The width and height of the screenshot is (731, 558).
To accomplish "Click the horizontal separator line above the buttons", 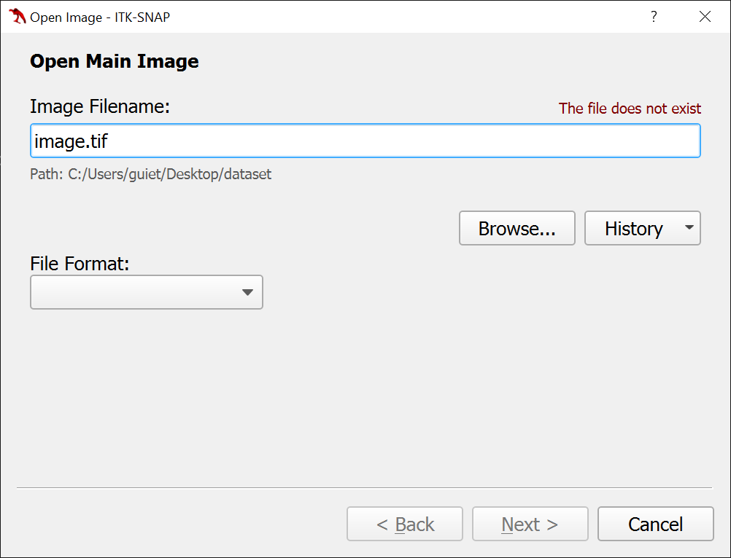I will [363, 487].
